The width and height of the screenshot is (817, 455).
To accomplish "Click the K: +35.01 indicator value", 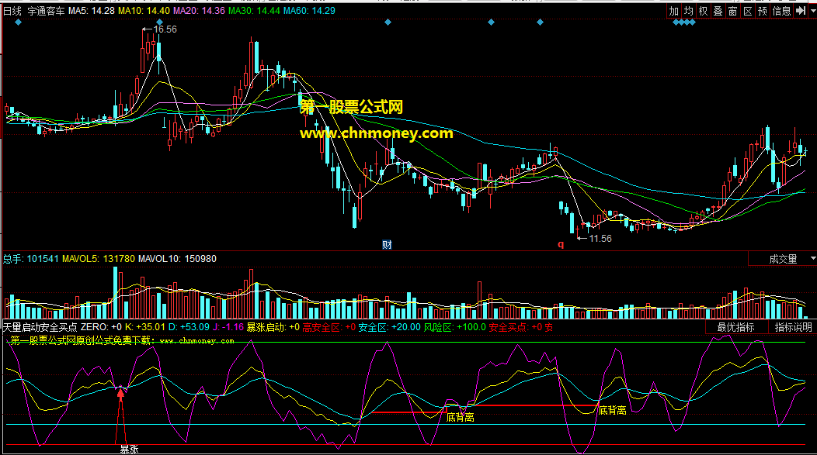I will [145, 327].
